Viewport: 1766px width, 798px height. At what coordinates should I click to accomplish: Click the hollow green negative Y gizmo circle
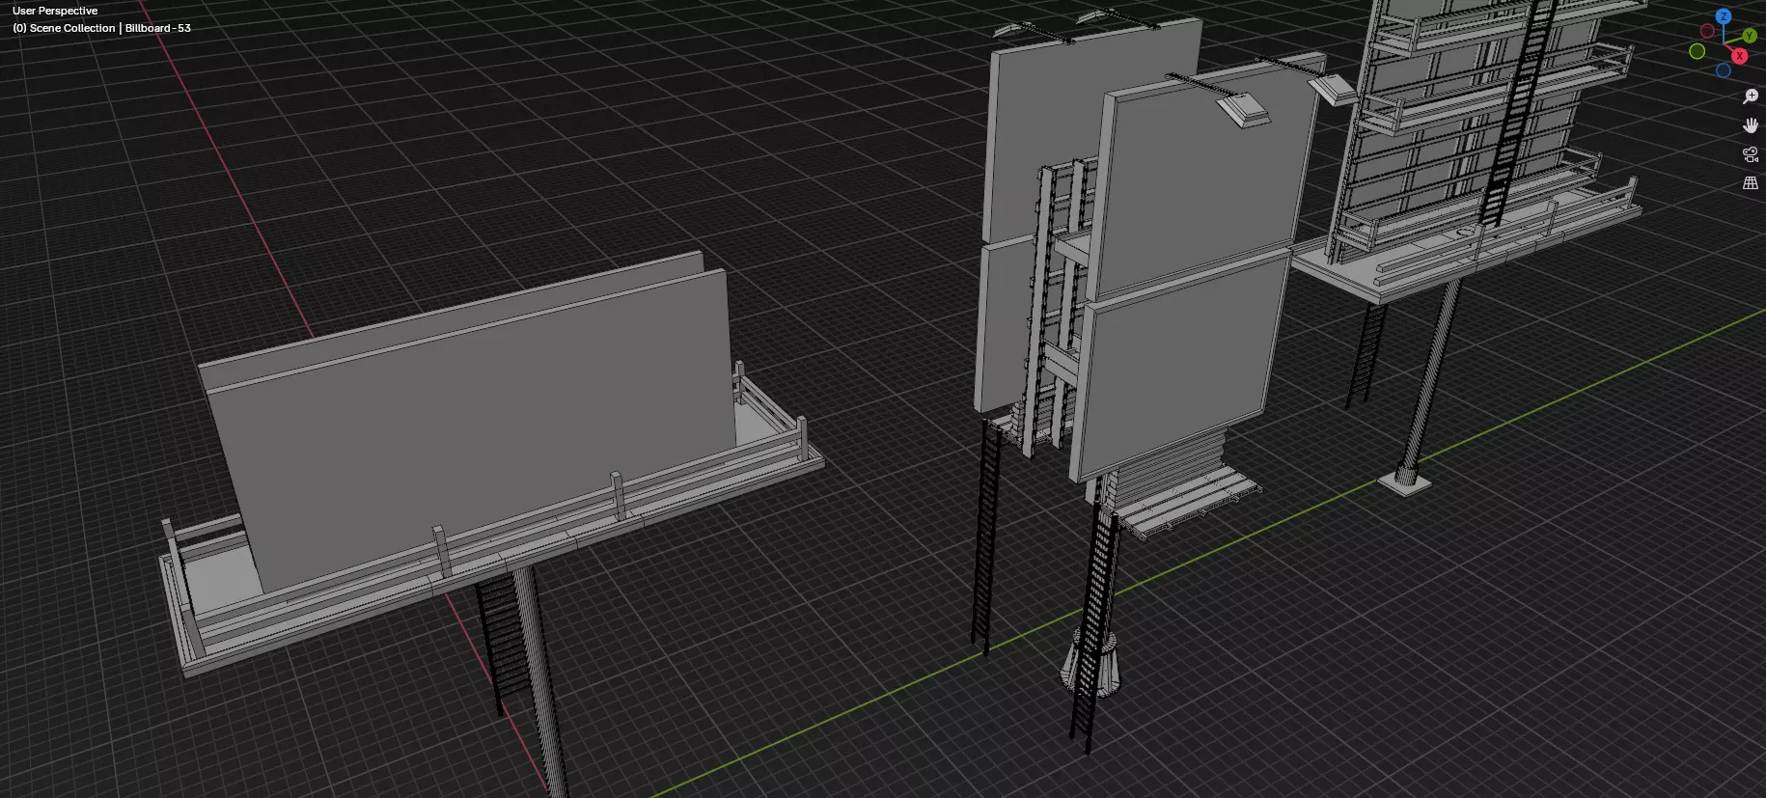(1697, 51)
